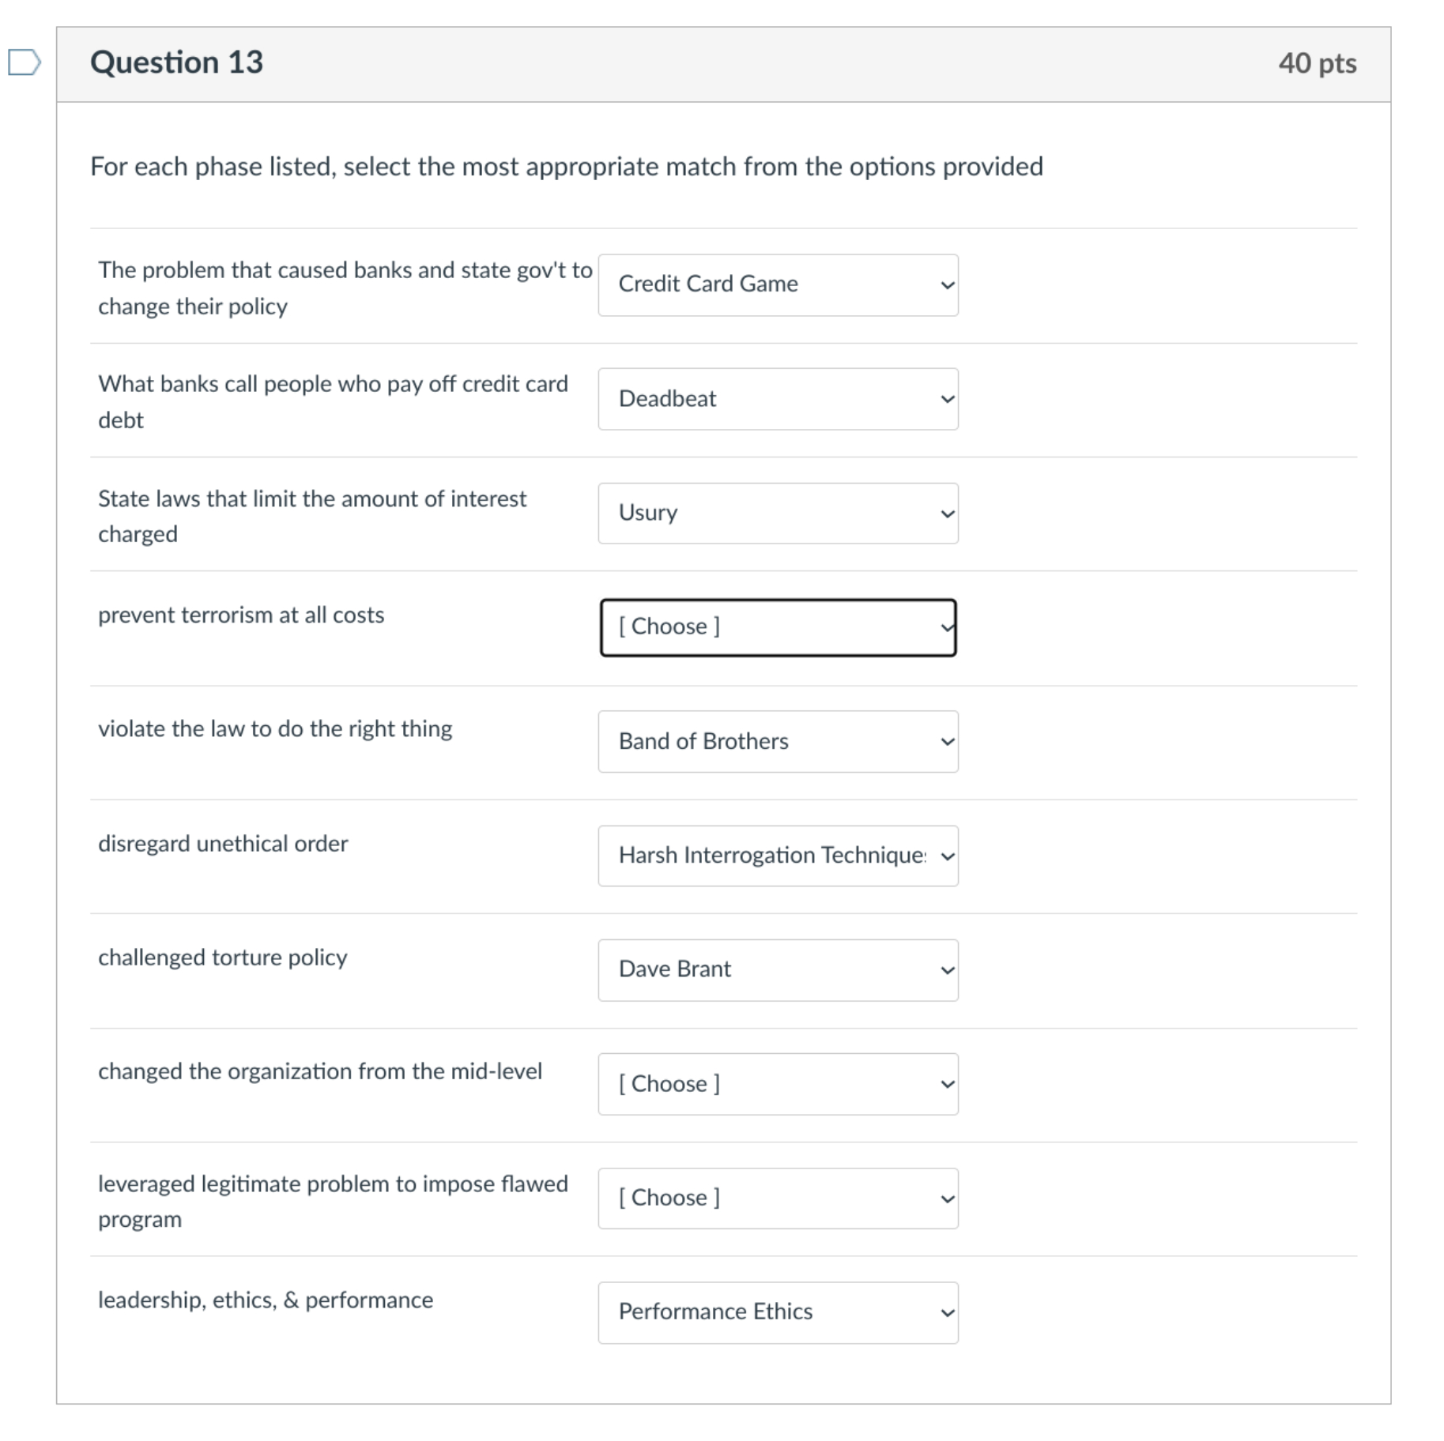Open the "Harsh Interrogation Techniques" dropdown

(x=776, y=855)
